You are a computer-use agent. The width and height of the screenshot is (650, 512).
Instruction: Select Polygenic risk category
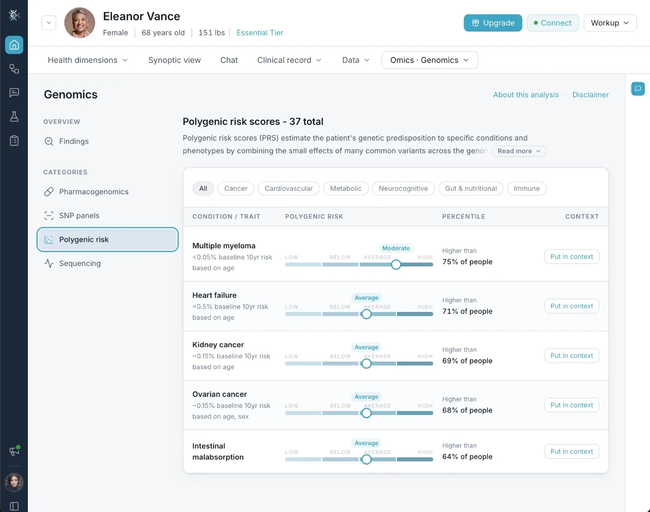(107, 240)
